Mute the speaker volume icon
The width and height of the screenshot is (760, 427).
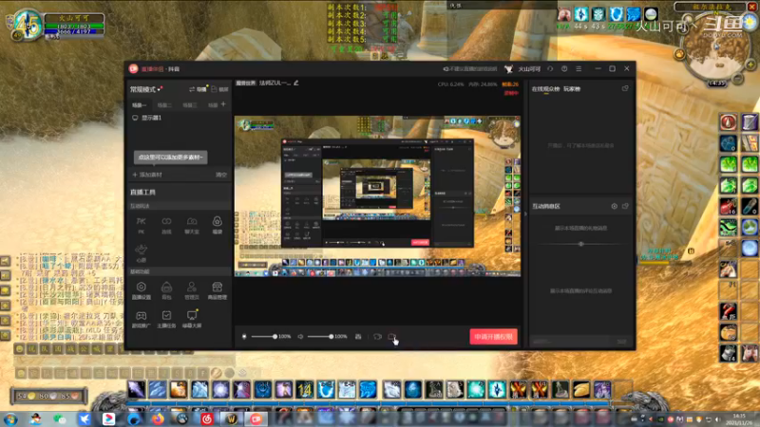coord(300,337)
